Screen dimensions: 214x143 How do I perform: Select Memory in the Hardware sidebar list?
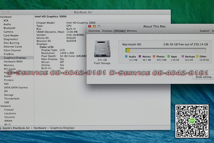pos(9,65)
